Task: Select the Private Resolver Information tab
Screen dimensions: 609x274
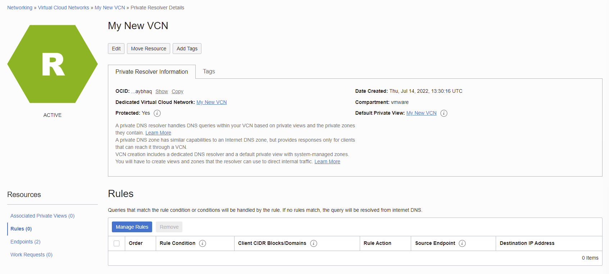Action: coord(151,72)
